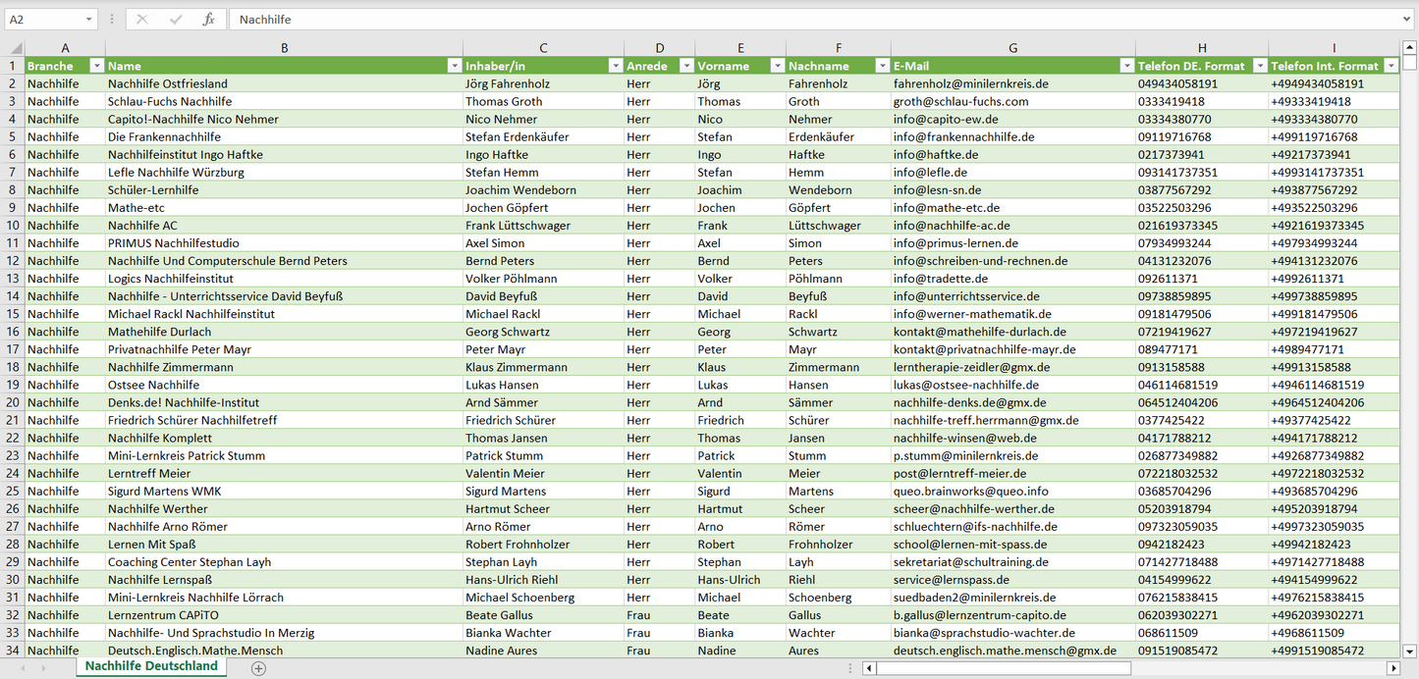
Task: Select column G header
Action: point(1012,48)
